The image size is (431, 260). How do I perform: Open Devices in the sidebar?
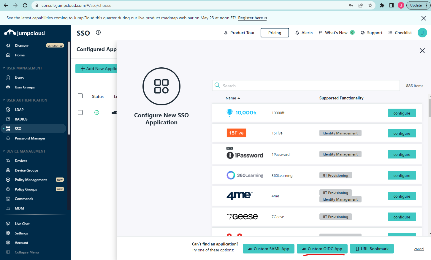(x=21, y=161)
